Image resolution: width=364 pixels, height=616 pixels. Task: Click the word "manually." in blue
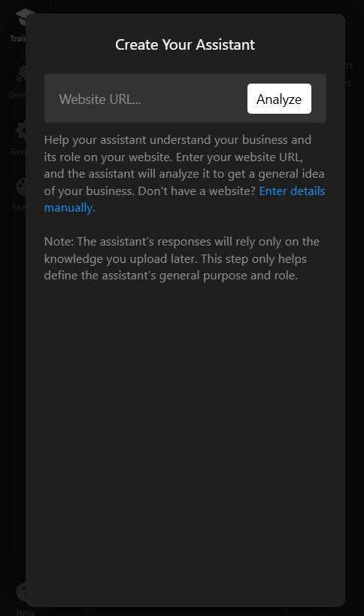69,208
